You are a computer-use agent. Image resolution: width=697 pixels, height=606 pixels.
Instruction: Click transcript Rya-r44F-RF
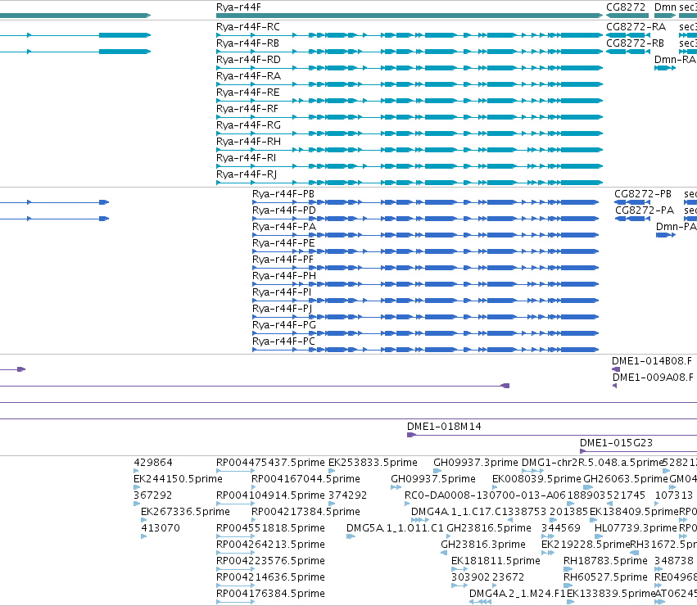click(x=247, y=110)
